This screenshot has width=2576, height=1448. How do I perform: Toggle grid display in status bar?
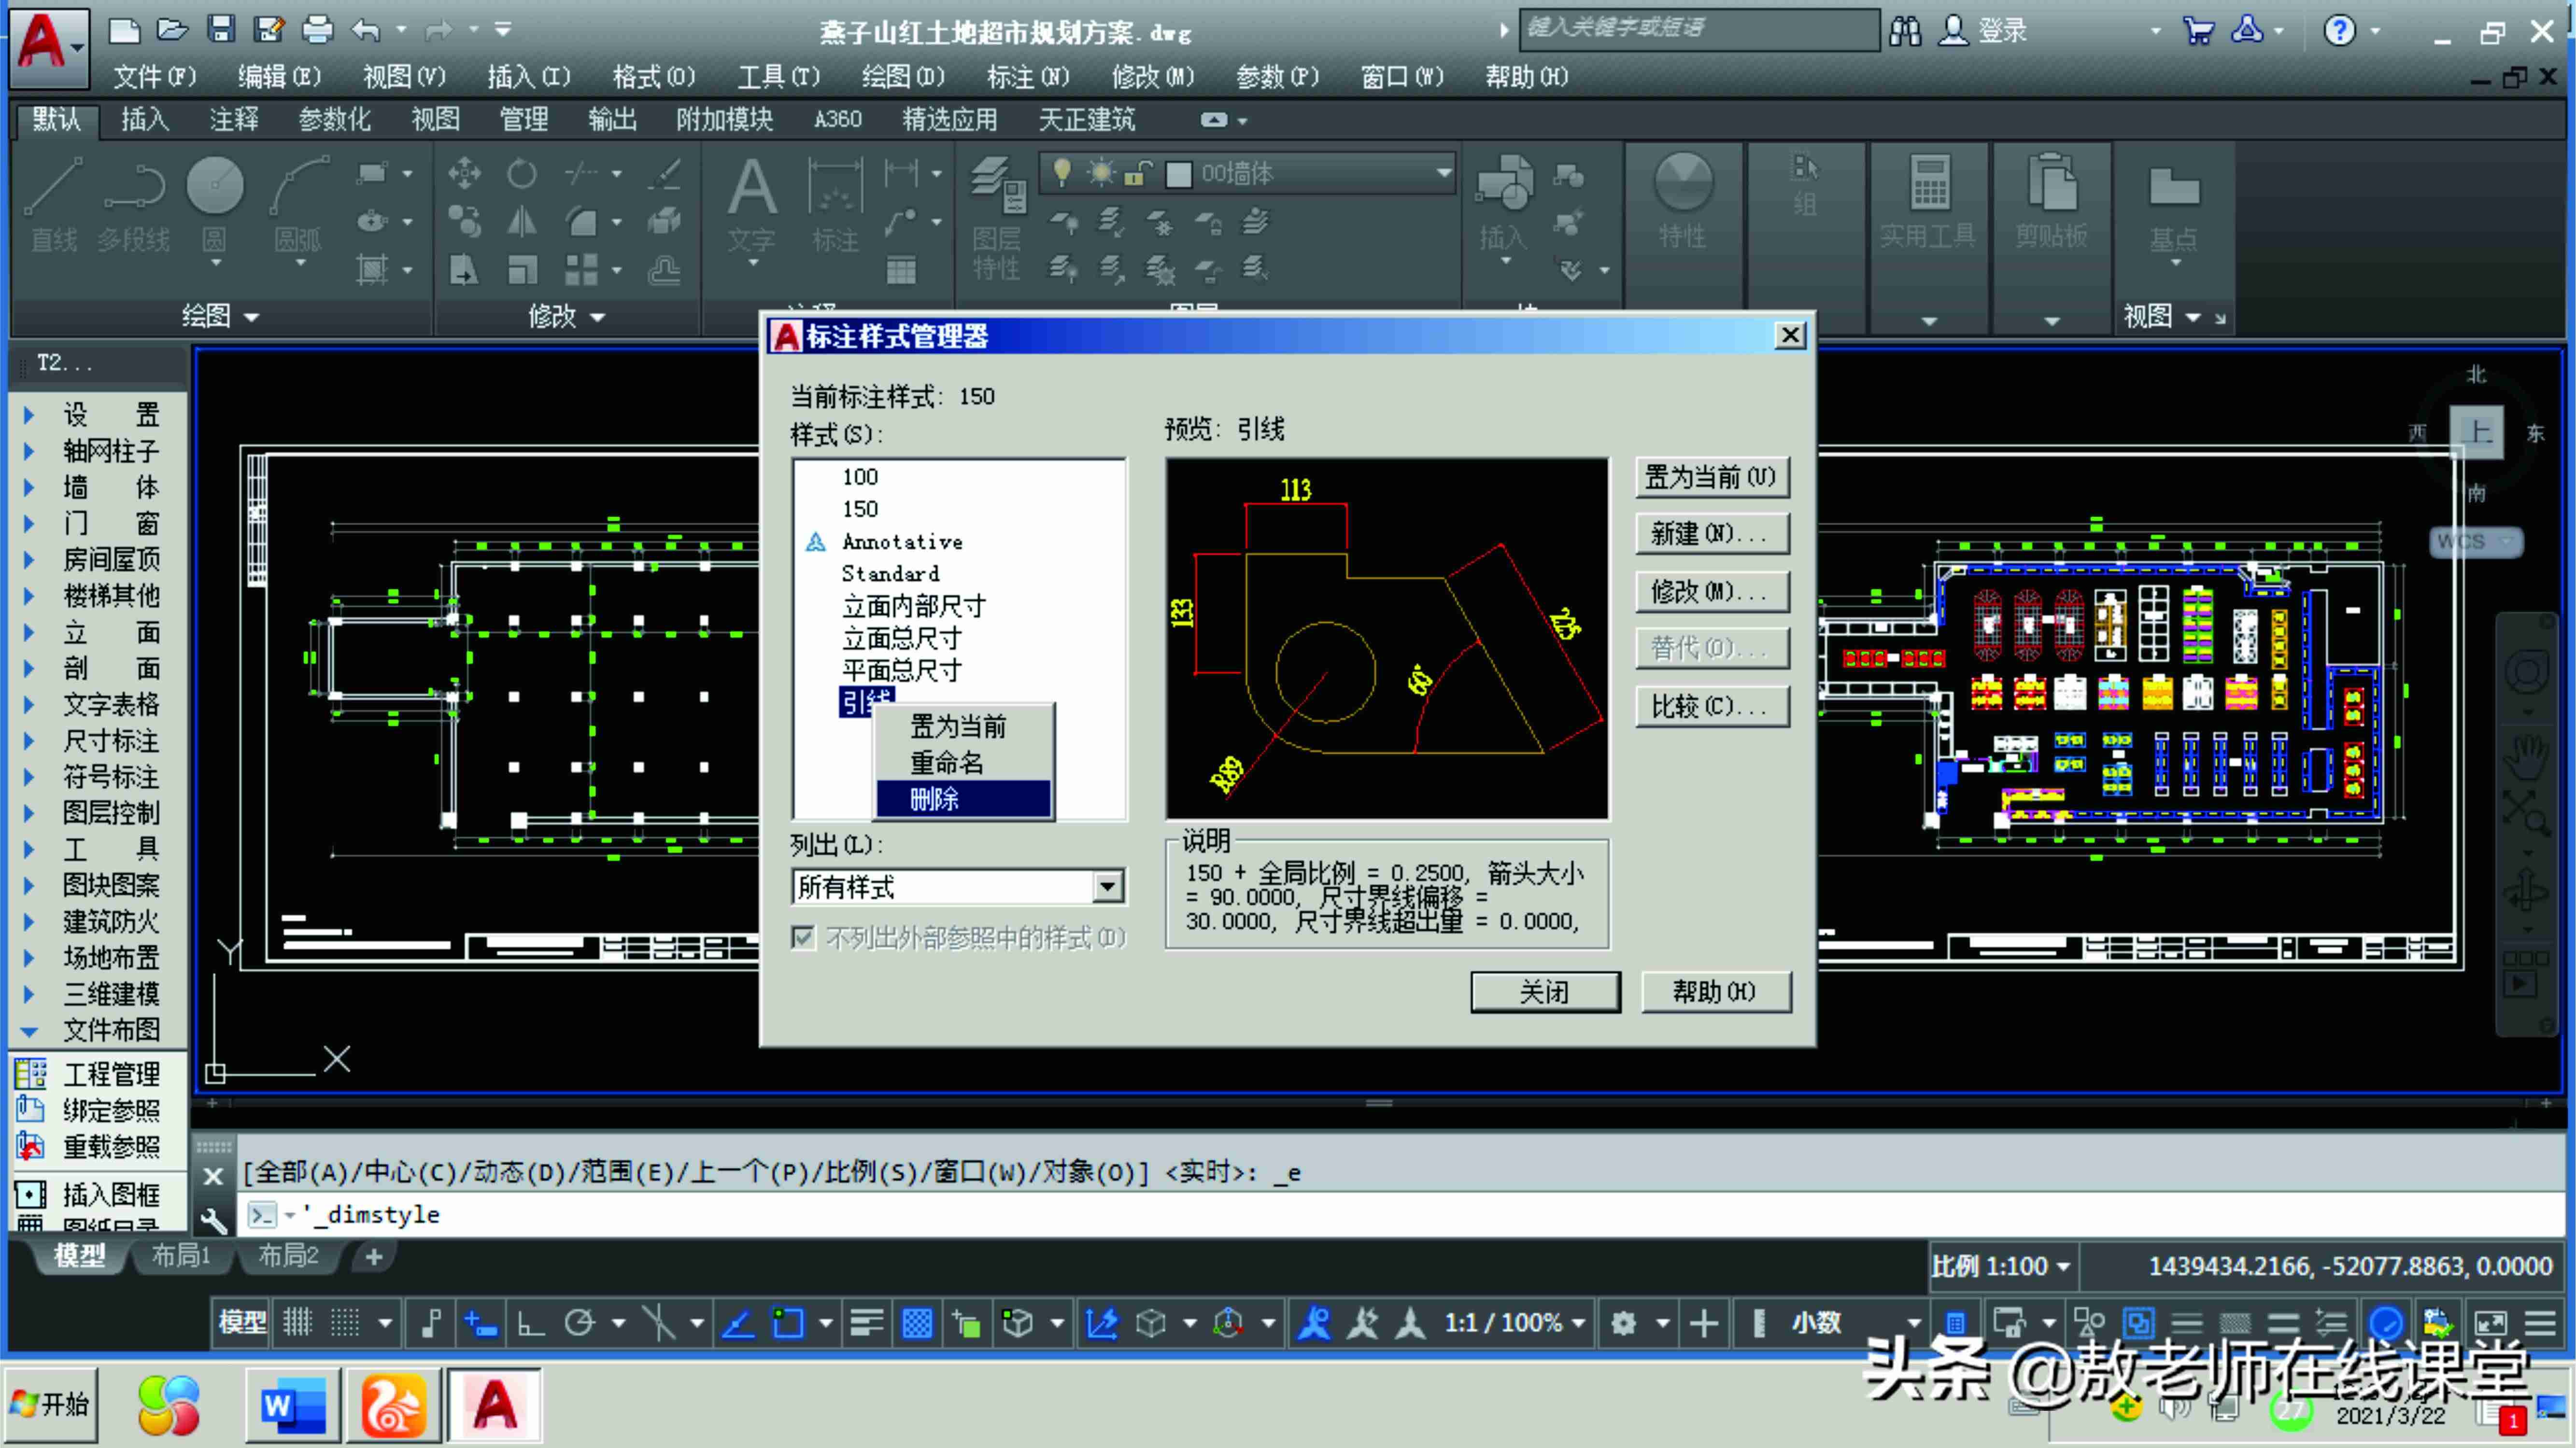pos(297,1323)
